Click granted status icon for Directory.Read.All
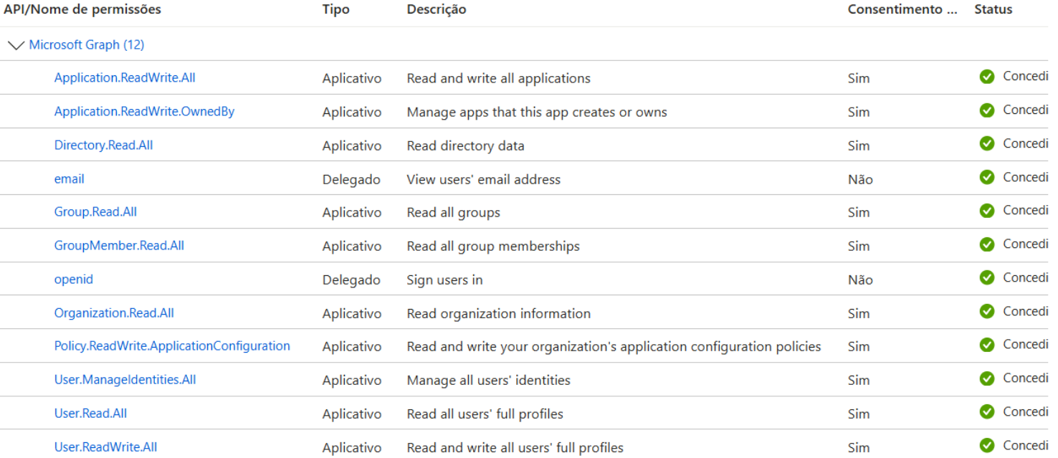Screen dimensions: 1058x458 [987, 144]
